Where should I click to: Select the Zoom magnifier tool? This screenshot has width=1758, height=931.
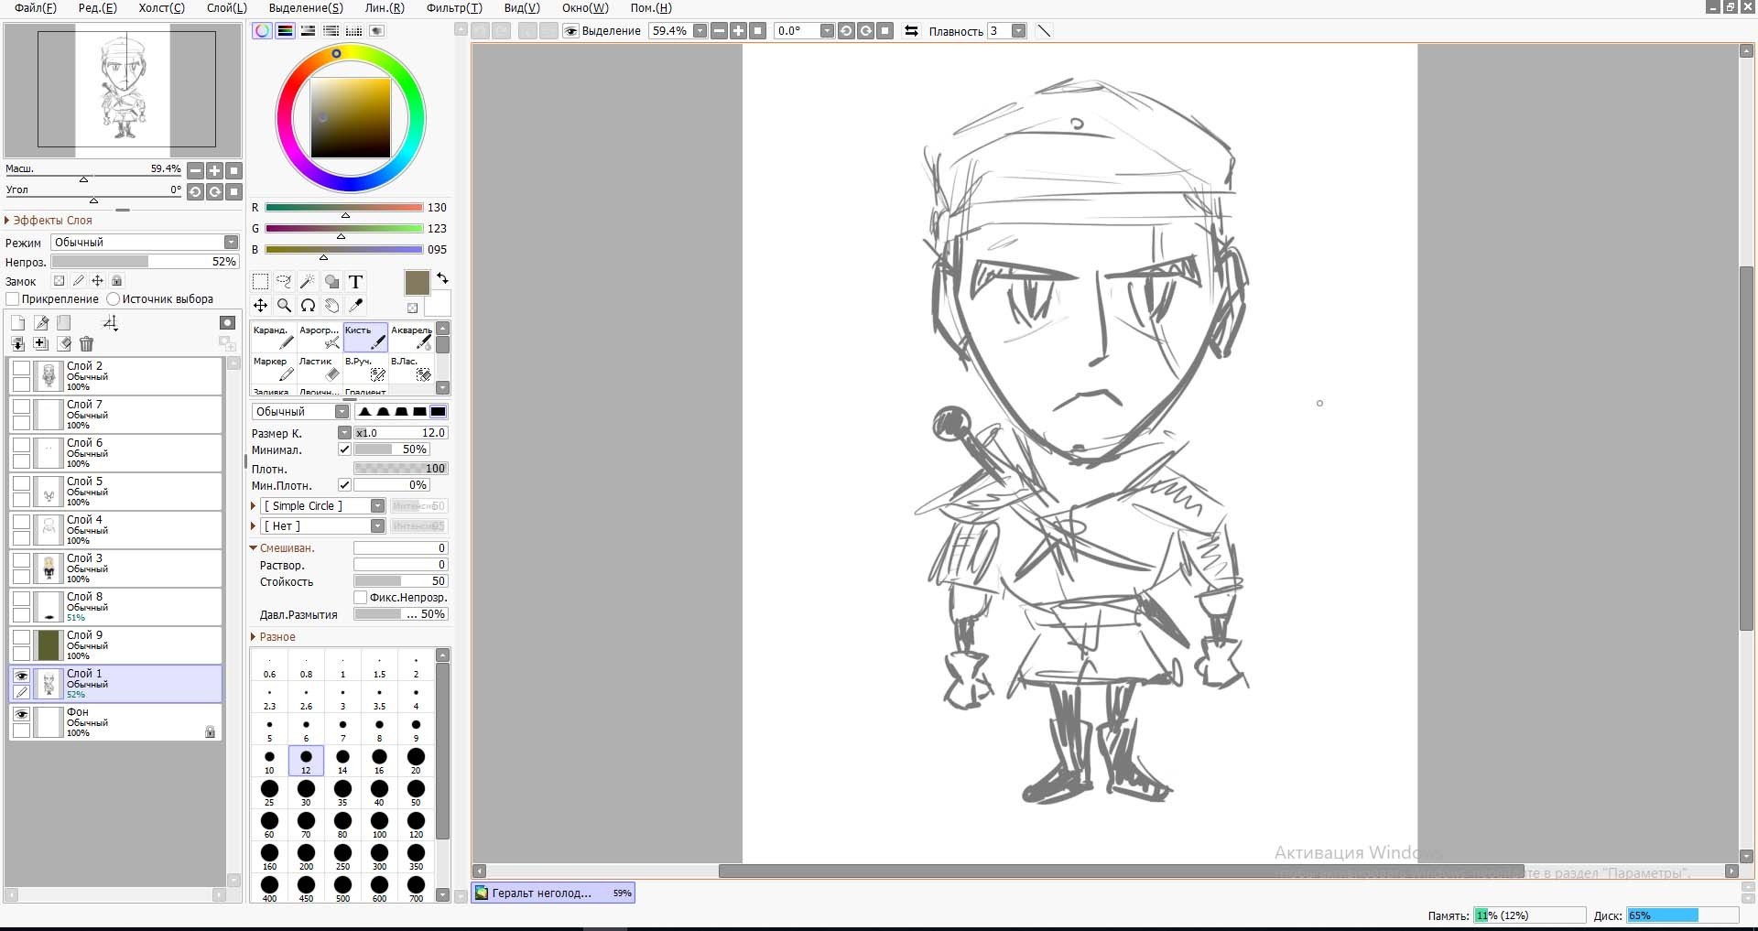(x=284, y=306)
